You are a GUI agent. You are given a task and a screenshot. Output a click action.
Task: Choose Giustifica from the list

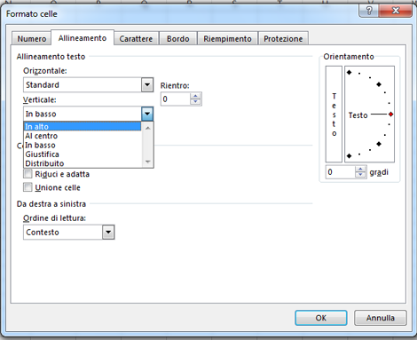click(83, 154)
